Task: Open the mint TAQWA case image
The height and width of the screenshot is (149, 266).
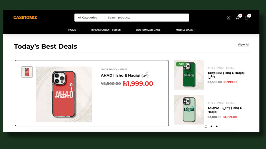Action: pos(189,110)
